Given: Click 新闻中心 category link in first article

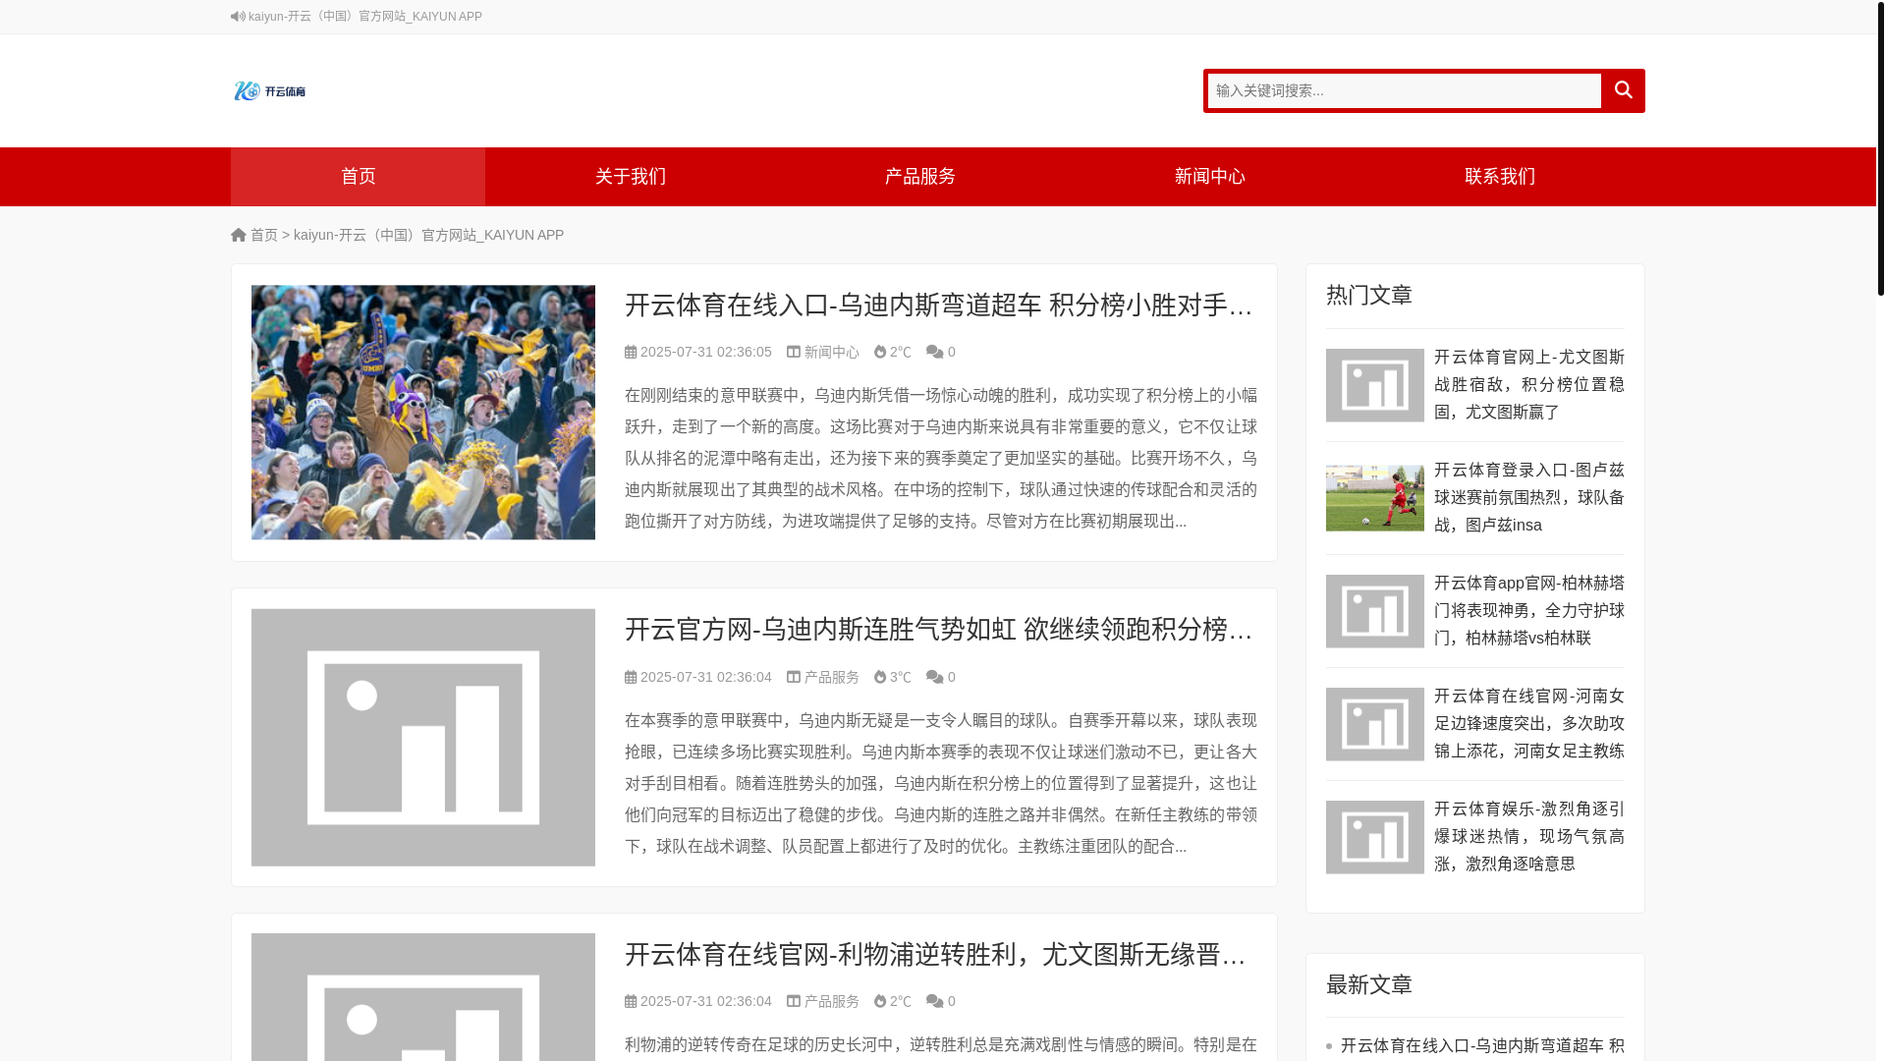Looking at the screenshot, I should click(831, 352).
